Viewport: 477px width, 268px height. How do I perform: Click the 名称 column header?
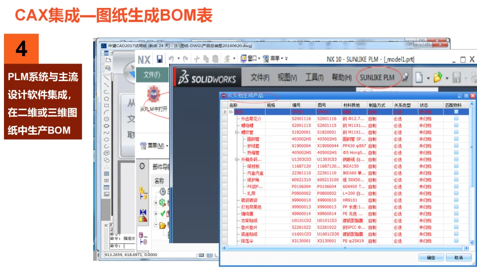click(x=247, y=105)
